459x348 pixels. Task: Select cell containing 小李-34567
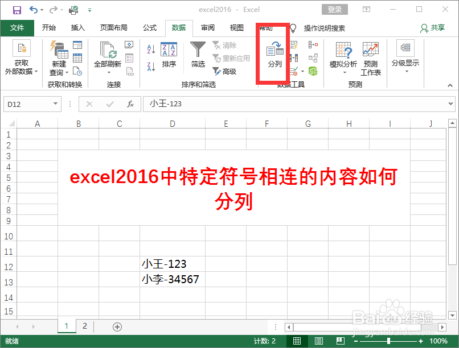173,279
